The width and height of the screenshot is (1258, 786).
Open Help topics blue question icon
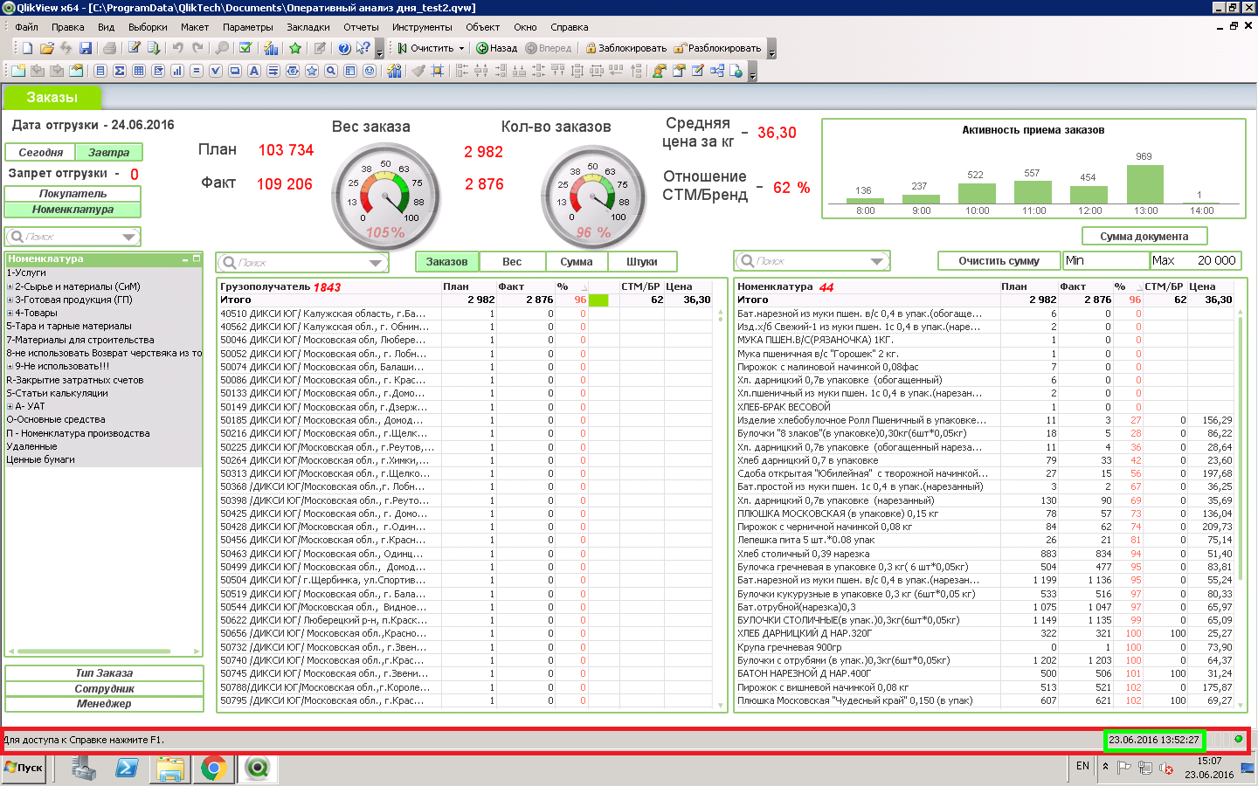tap(344, 48)
